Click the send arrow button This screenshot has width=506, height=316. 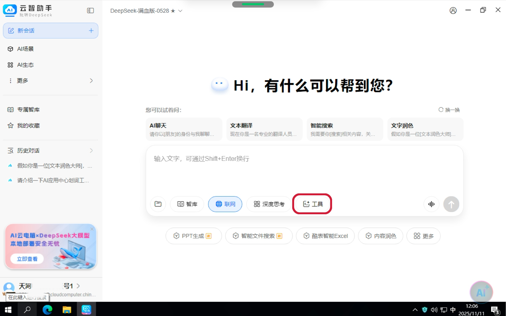451,204
